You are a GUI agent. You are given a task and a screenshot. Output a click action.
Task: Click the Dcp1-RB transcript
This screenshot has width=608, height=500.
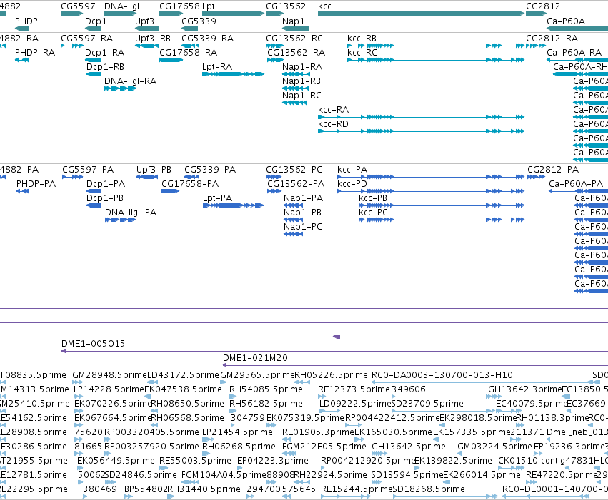click(94, 74)
